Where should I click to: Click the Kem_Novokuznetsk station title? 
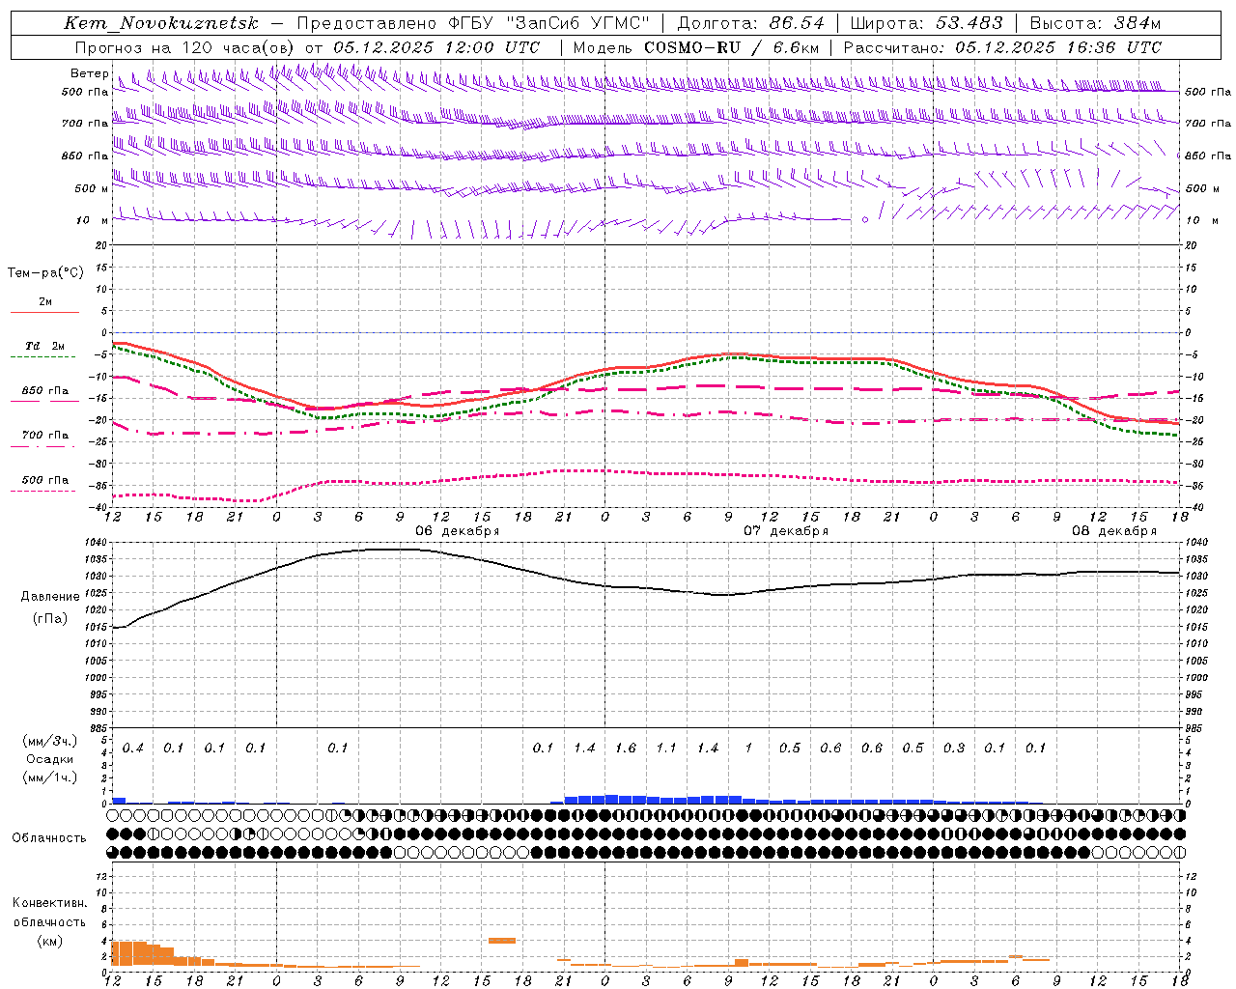(x=161, y=23)
